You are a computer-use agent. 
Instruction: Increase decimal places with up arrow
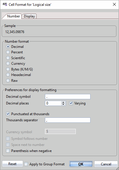click(x=63, y=102)
